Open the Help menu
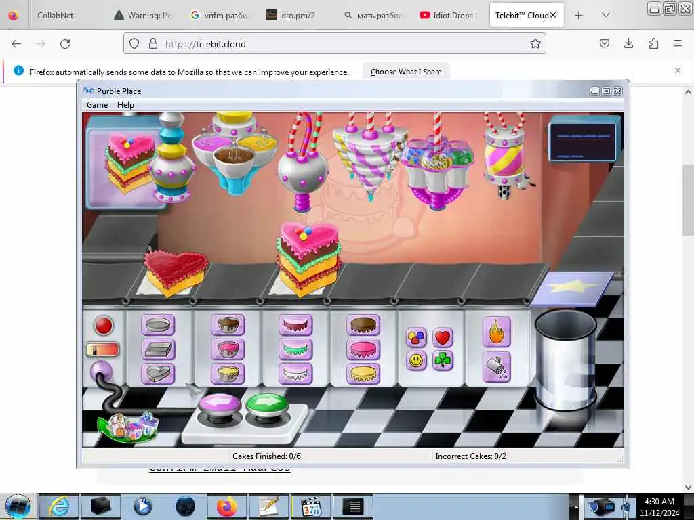694x520 pixels. (x=125, y=105)
